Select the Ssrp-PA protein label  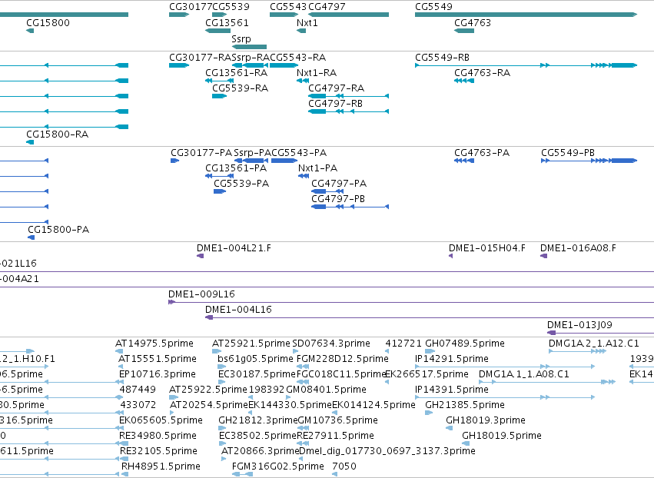click(x=253, y=153)
